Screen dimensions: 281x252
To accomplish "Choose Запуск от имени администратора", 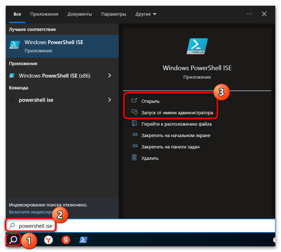I will click(x=177, y=113).
